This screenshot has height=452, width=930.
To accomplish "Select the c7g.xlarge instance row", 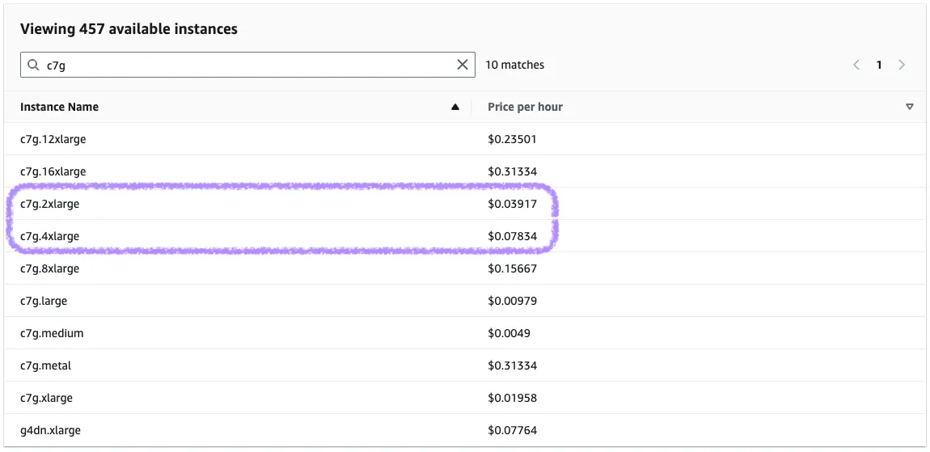I will [x=47, y=398].
